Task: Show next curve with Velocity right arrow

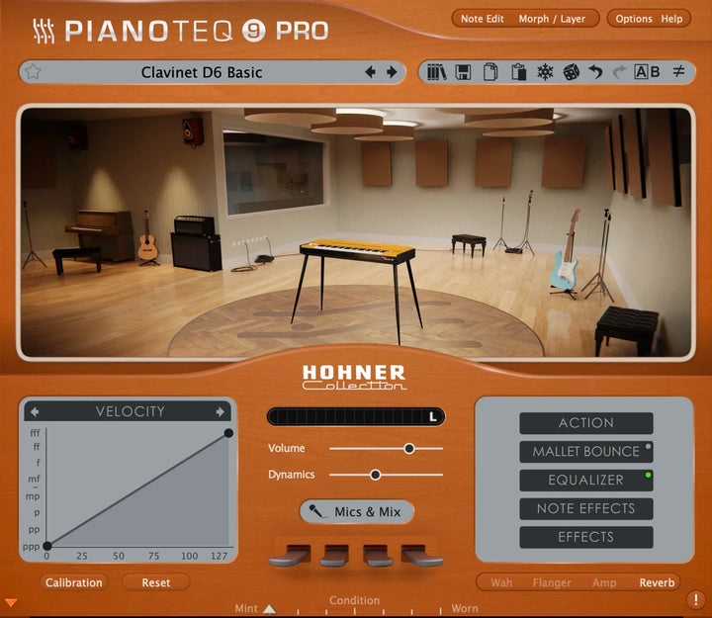Action: [221, 411]
